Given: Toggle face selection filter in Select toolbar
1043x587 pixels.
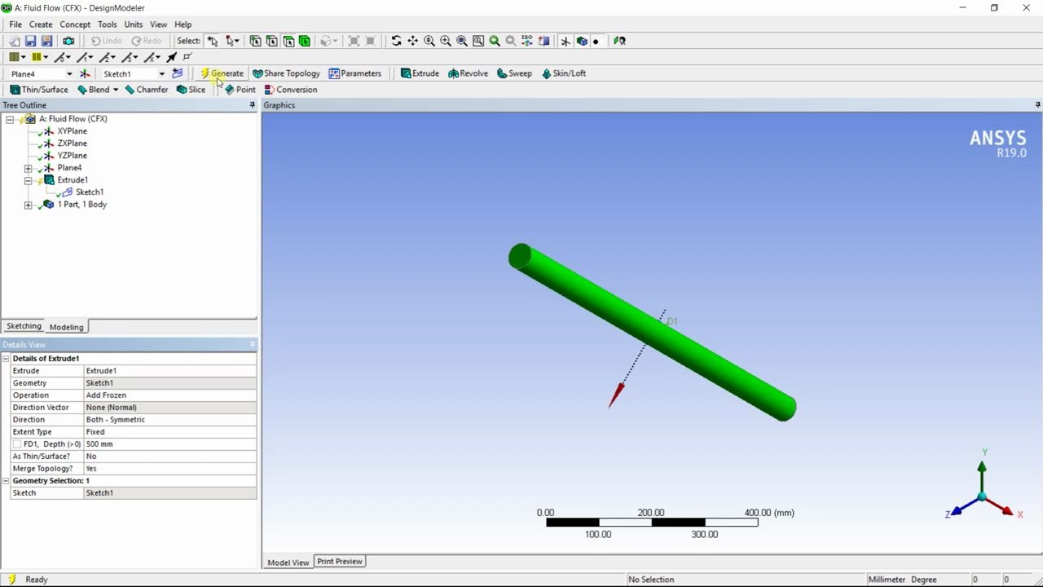Looking at the screenshot, I should pos(288,41).
